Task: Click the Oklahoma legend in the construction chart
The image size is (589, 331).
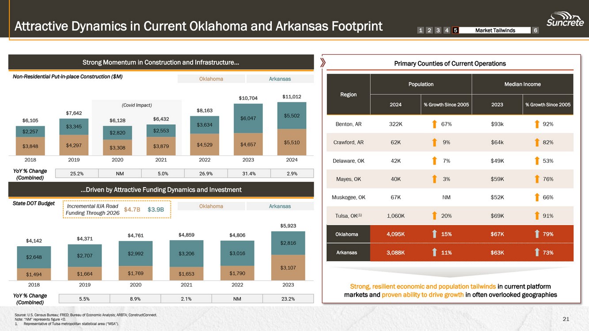Action: [x=211, y=79]
